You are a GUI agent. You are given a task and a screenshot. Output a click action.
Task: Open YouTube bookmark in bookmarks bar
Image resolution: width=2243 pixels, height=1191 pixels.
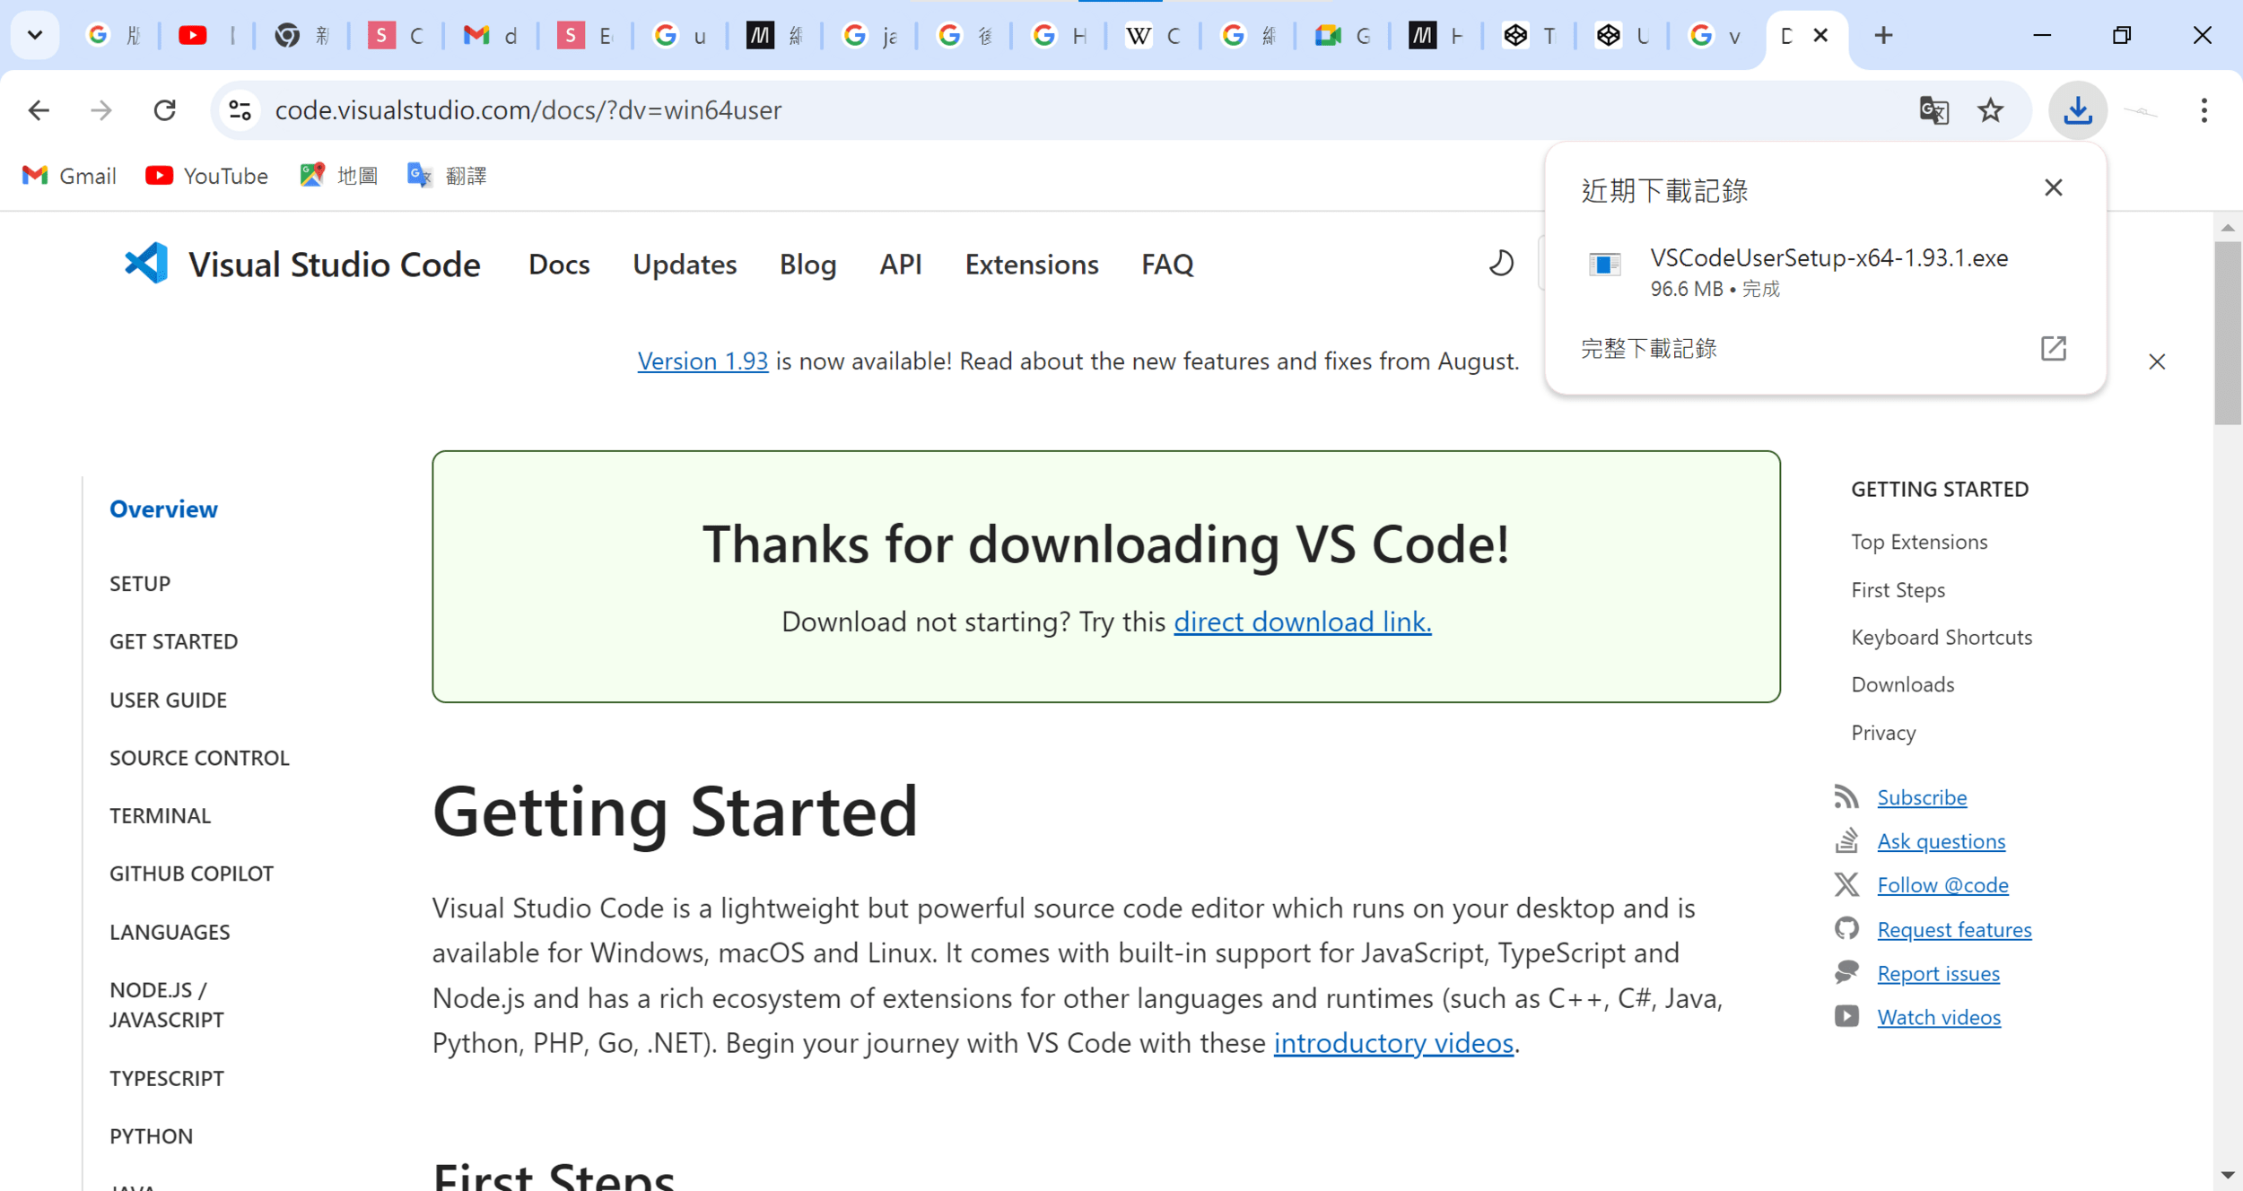click(207, 176)
